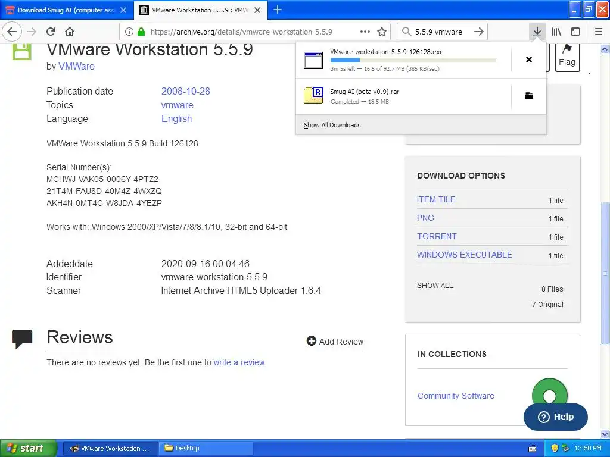
Task: Download the TORRENT option
Action: click(x=437, y=236)
